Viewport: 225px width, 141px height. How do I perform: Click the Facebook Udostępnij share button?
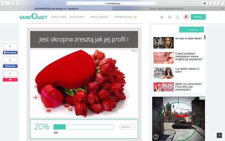[x=10, y=52]
